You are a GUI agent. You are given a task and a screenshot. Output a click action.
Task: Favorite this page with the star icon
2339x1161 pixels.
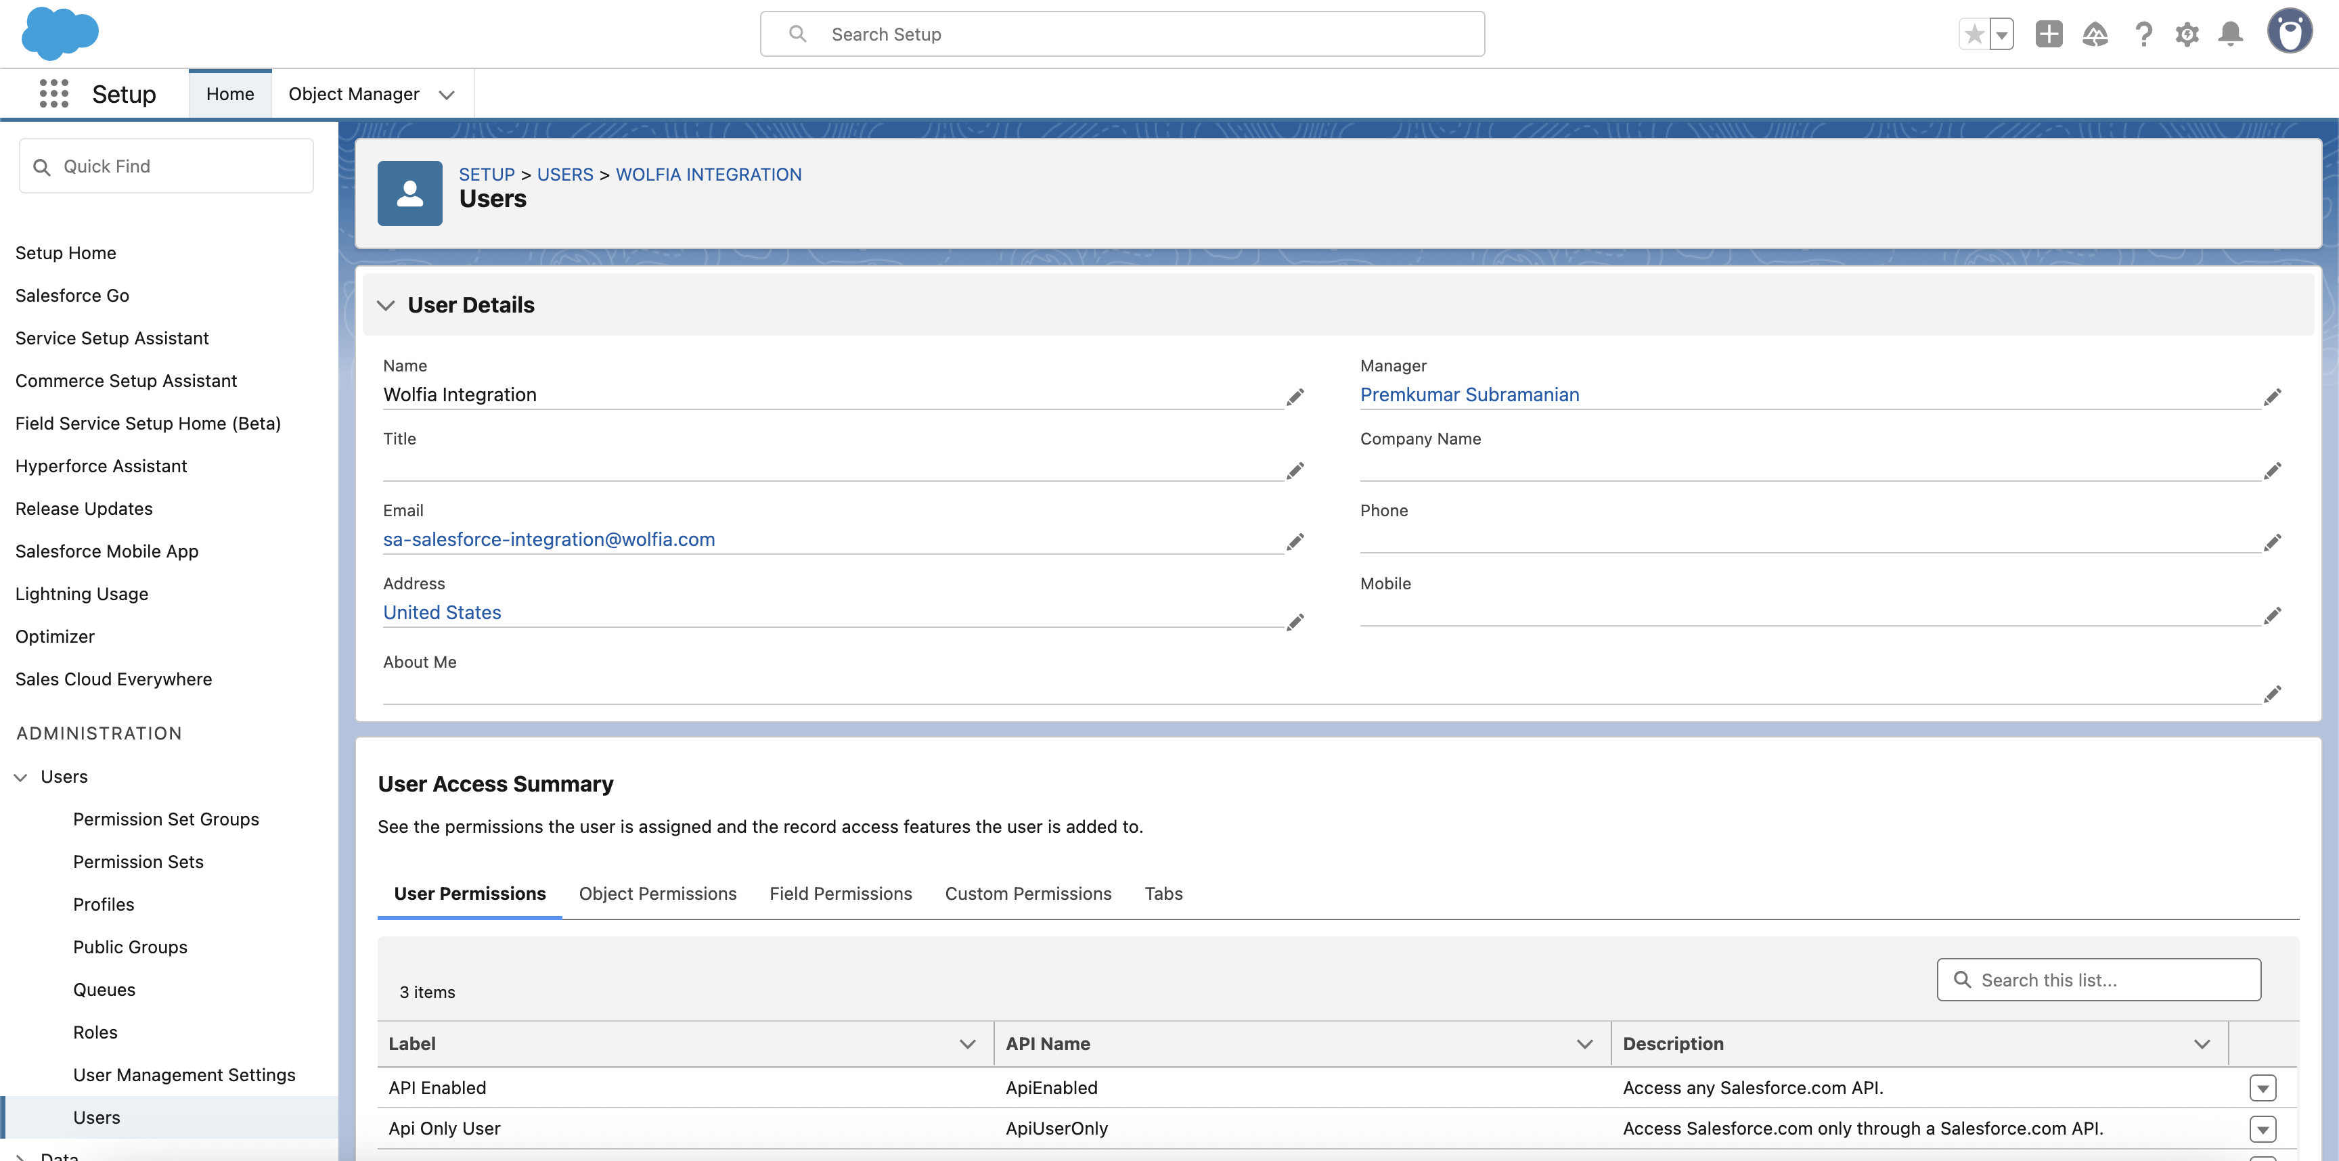coord(1973,34)
